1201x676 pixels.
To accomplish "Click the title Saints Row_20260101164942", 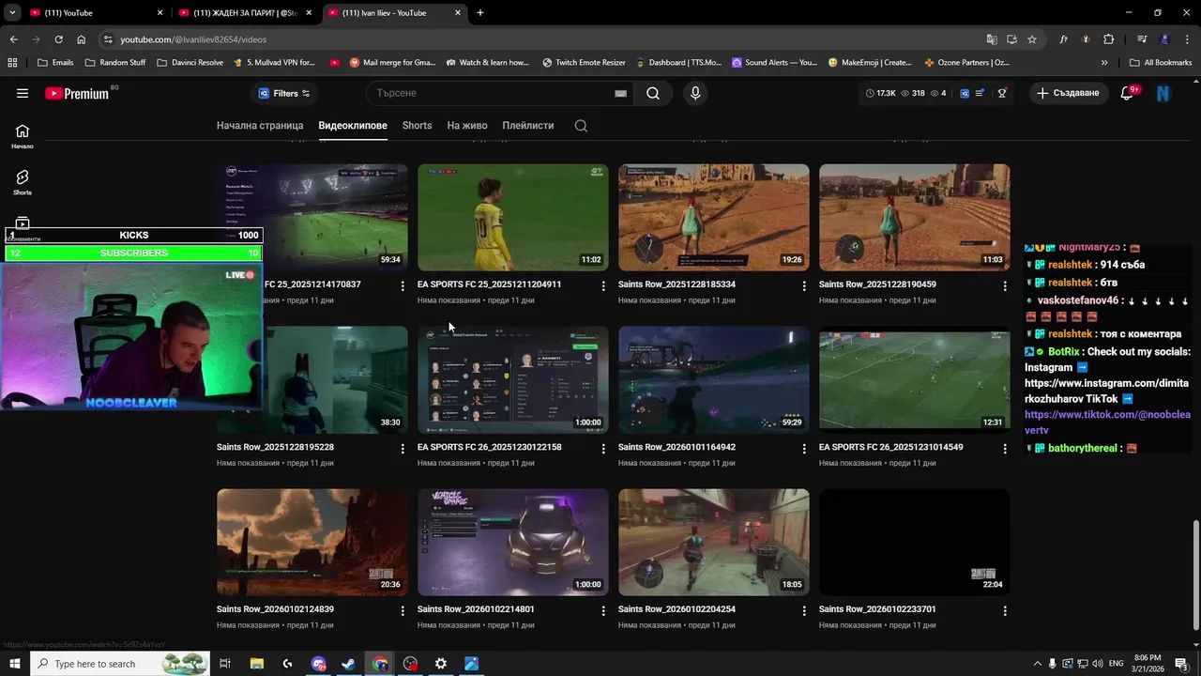I will (677, 447).
